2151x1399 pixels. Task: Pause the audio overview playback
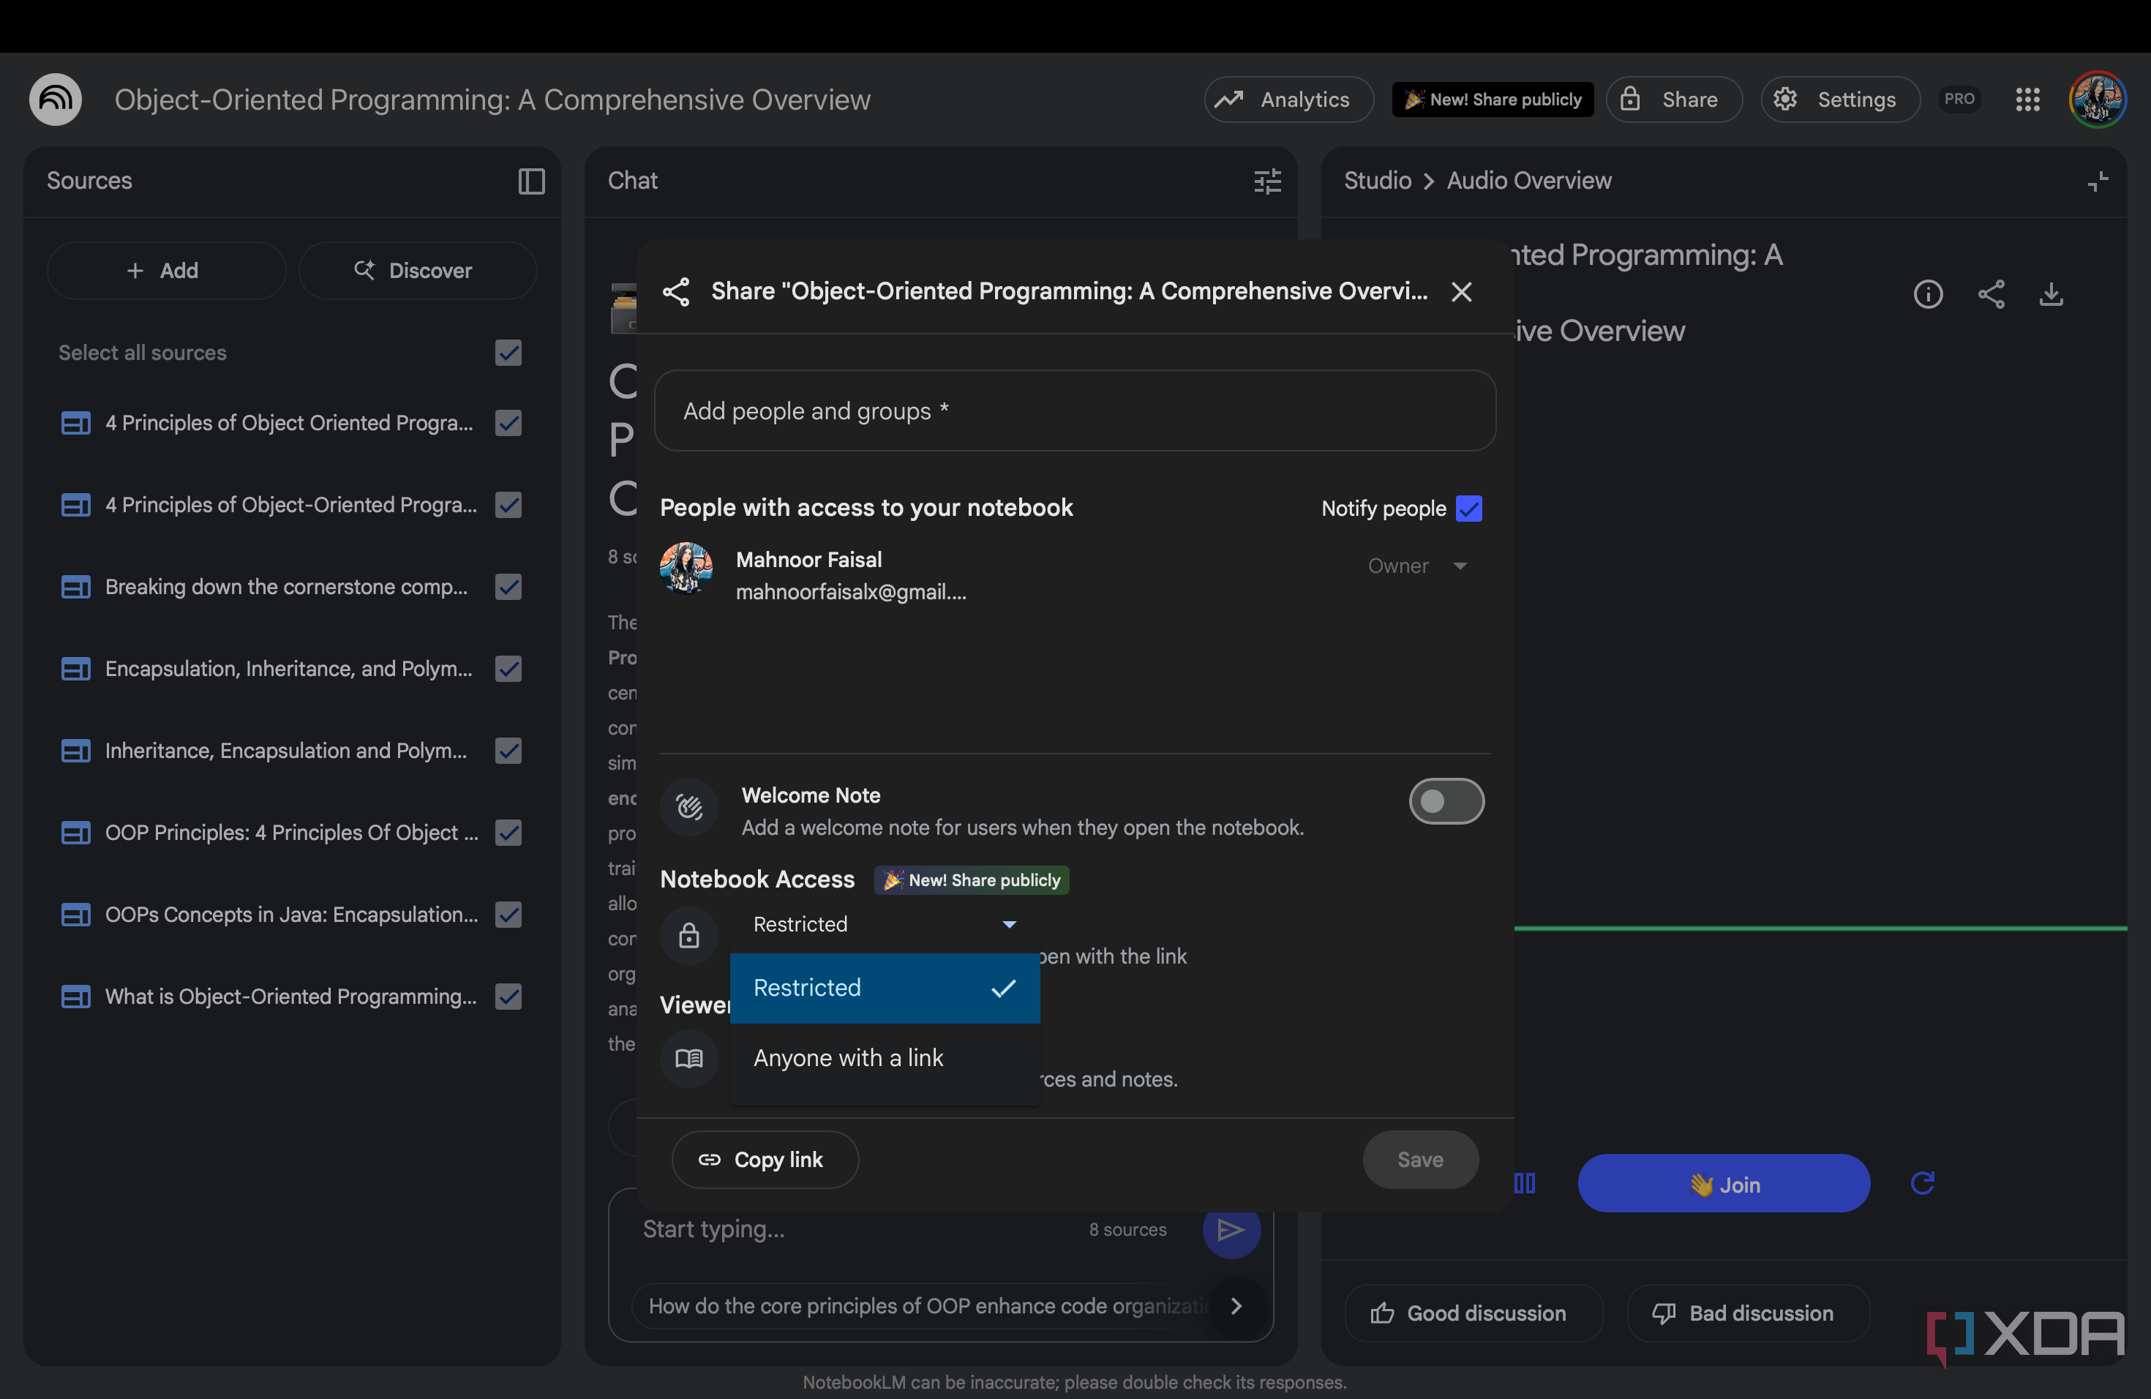[1525, 1183]
